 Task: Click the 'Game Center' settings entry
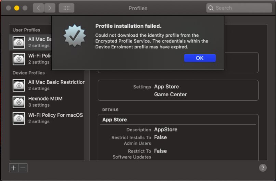[x=170, y=95]
